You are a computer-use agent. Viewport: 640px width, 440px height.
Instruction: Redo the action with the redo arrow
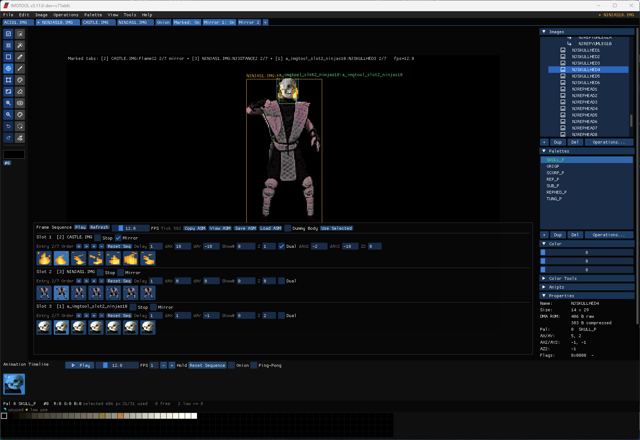click(x=8, y=138)
